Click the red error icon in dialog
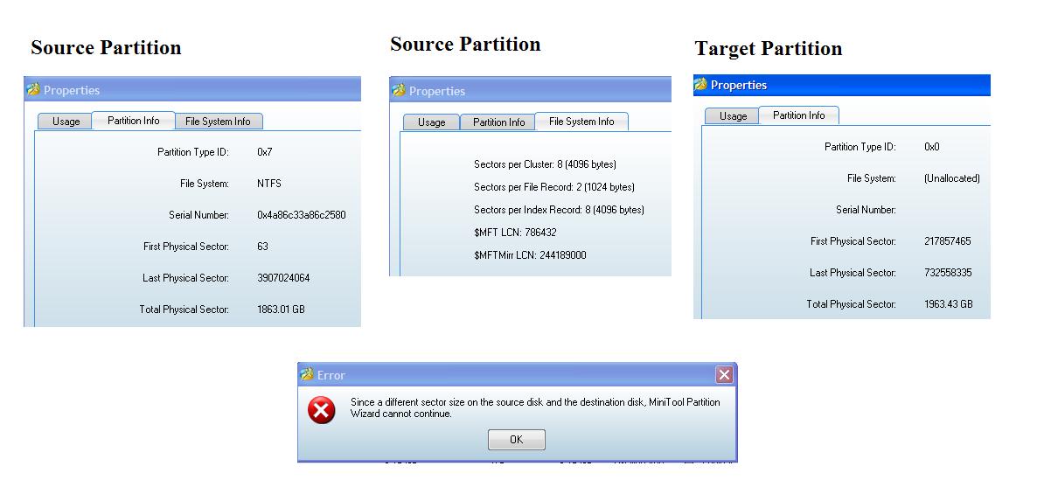Image resolution: width=1051 pixels, height=501 pixels. click(x=322, y=409)
